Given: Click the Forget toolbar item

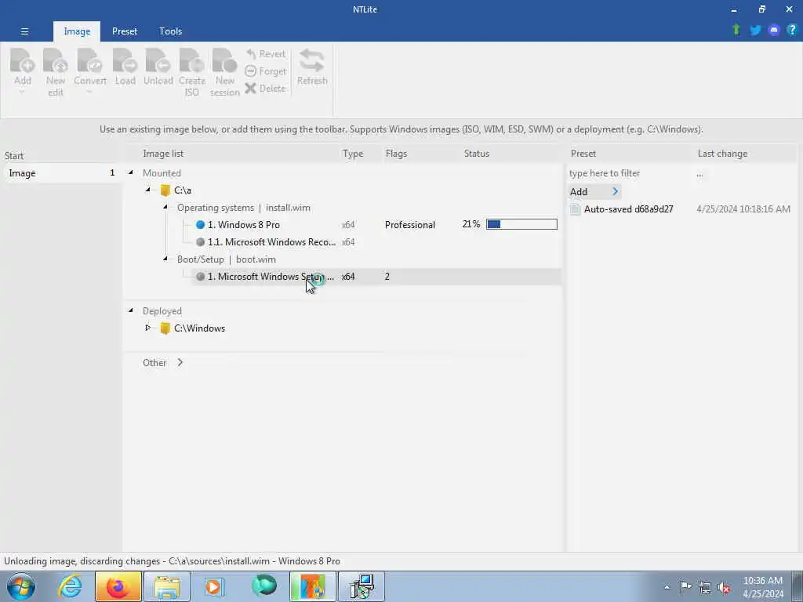Looking at the screenshot, I should (x=265, y=71).
